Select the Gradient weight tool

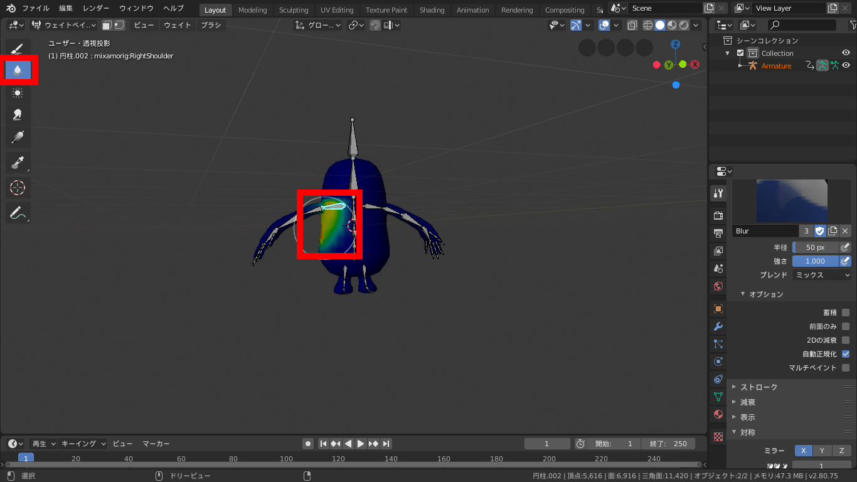[x=18, y=136]
